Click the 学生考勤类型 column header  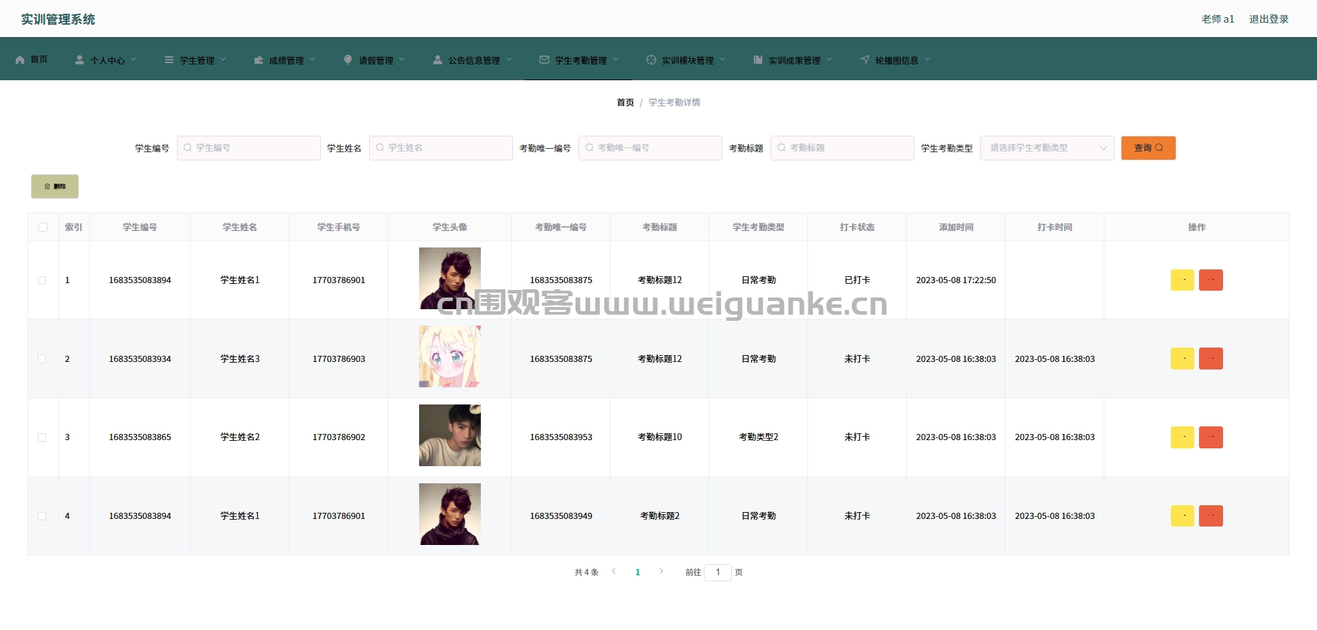click(758, 227)
